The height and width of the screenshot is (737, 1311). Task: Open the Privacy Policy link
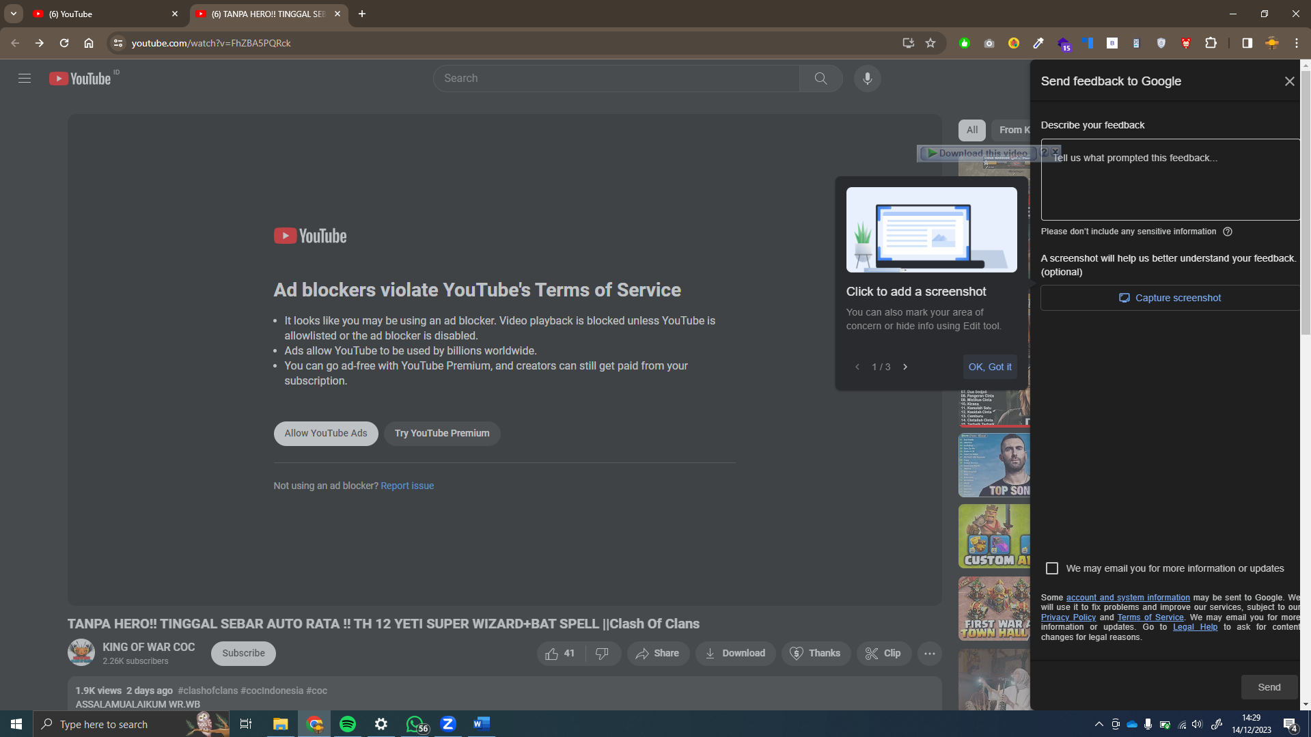(1068, 617)
